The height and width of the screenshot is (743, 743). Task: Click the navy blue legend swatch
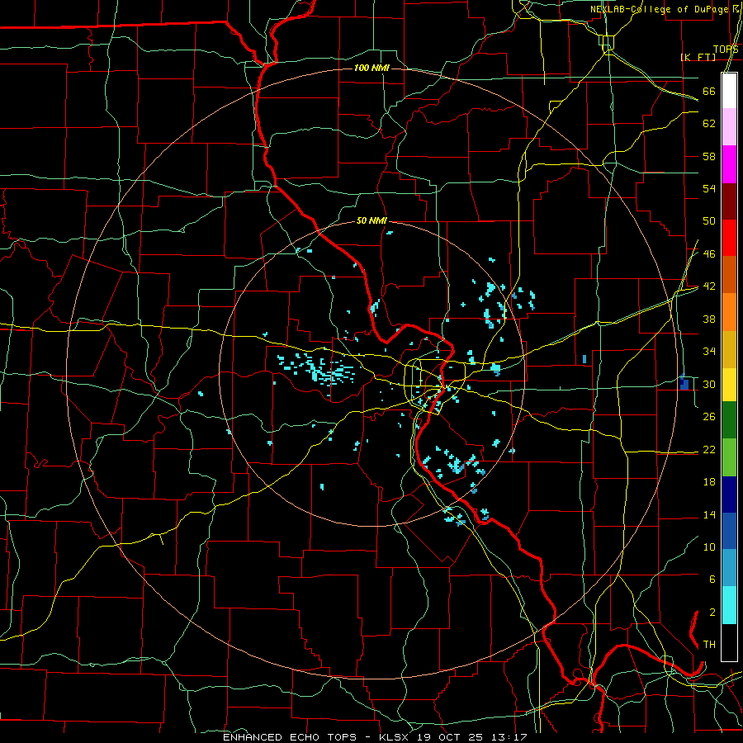tap(729, 495)
